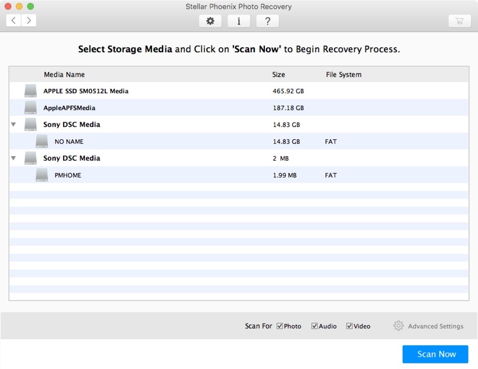Open the info 'i' toolbar button
478x369 pixels.
(x=238, y=21)
